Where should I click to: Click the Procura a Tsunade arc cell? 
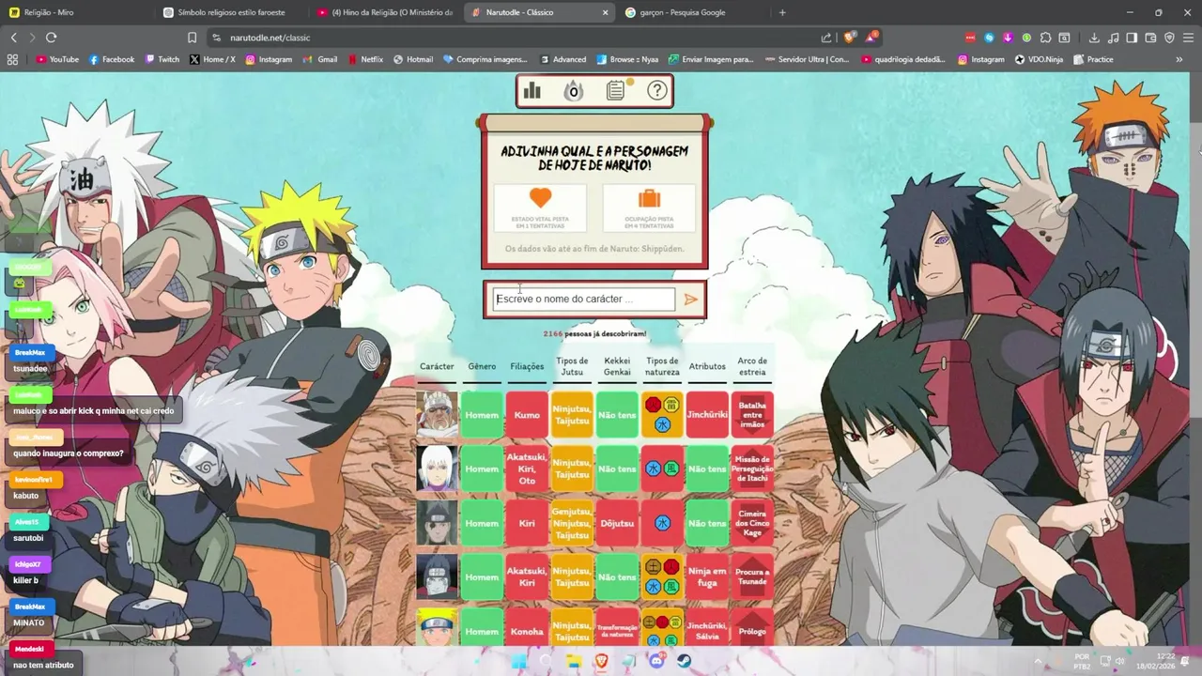[x=752, y=577]
